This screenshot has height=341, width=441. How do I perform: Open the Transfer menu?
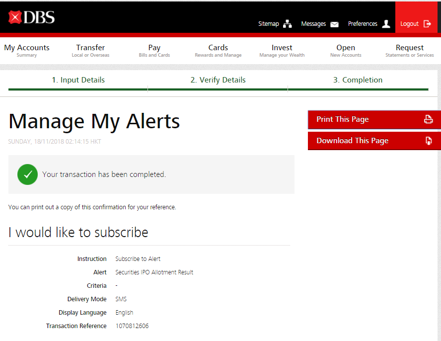(90, 51)
